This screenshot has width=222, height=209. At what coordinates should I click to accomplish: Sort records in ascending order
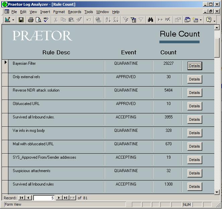pyautogui.click(x=108, y=20)
